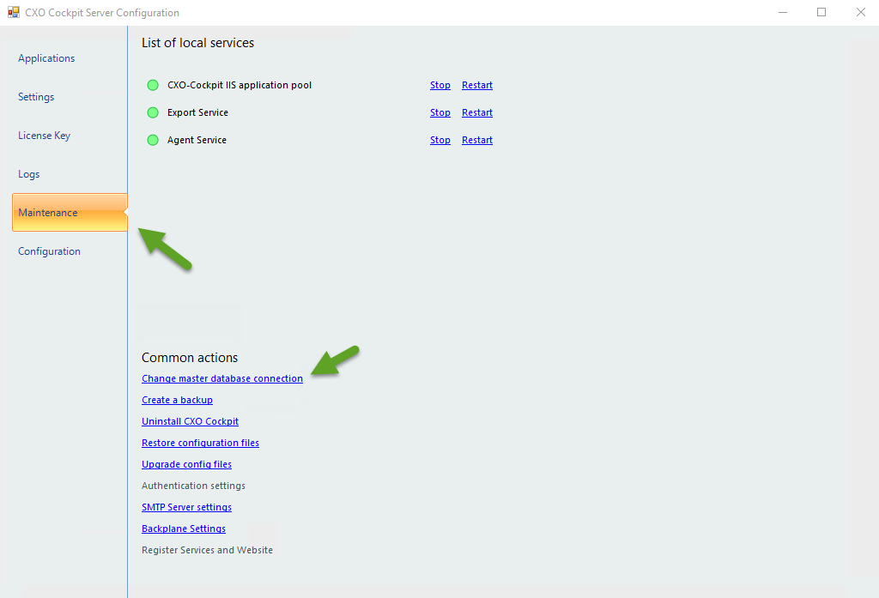This screenshot has height=598, width=879.
Task: Click the List of local services heading
Action: click(198, 43)
